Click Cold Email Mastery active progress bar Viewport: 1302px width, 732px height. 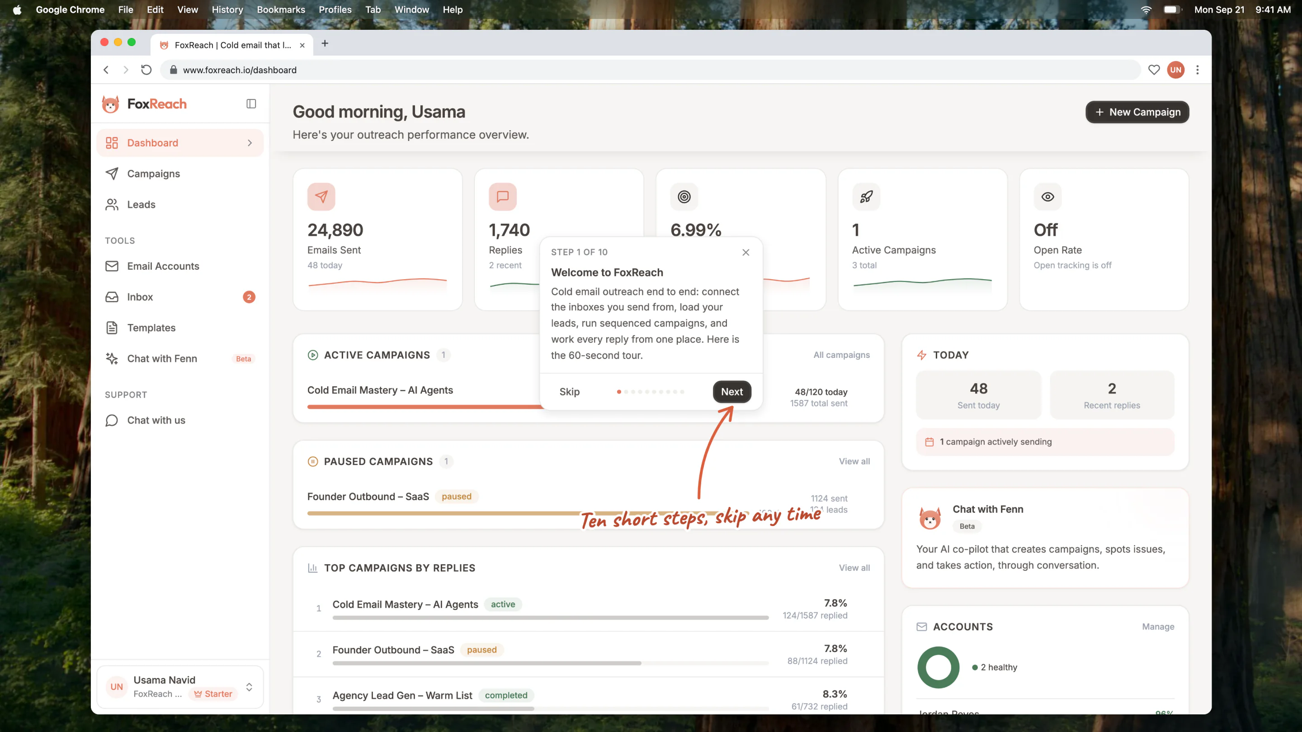pos(425,407)
